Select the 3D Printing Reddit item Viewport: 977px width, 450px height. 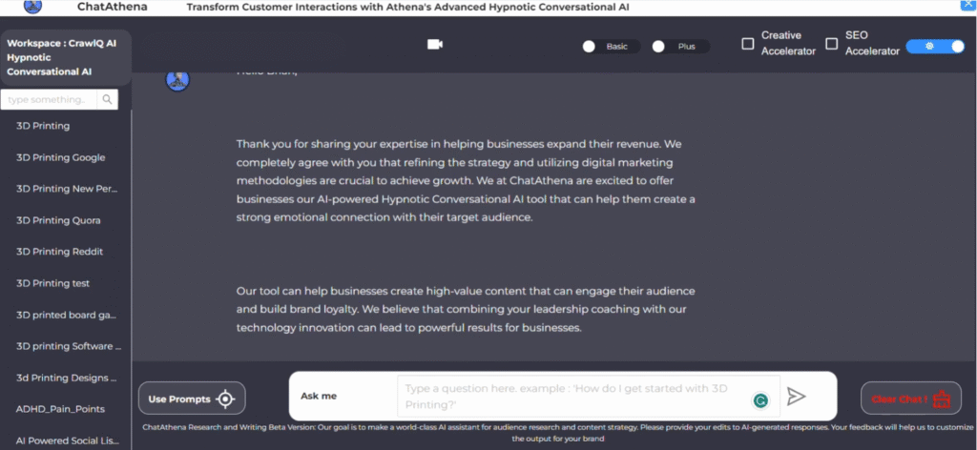(60, 252)
